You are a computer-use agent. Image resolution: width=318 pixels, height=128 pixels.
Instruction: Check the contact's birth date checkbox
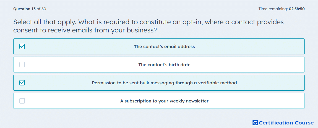pos(22,65)
